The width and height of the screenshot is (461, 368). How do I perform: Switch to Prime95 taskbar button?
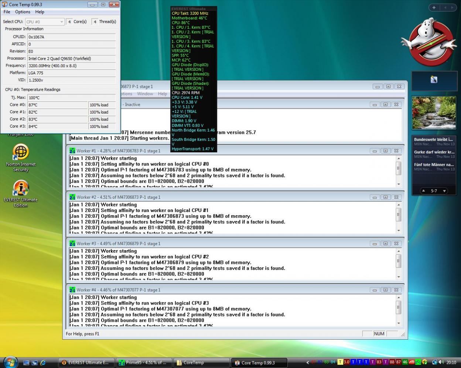[x=144, y=363]
